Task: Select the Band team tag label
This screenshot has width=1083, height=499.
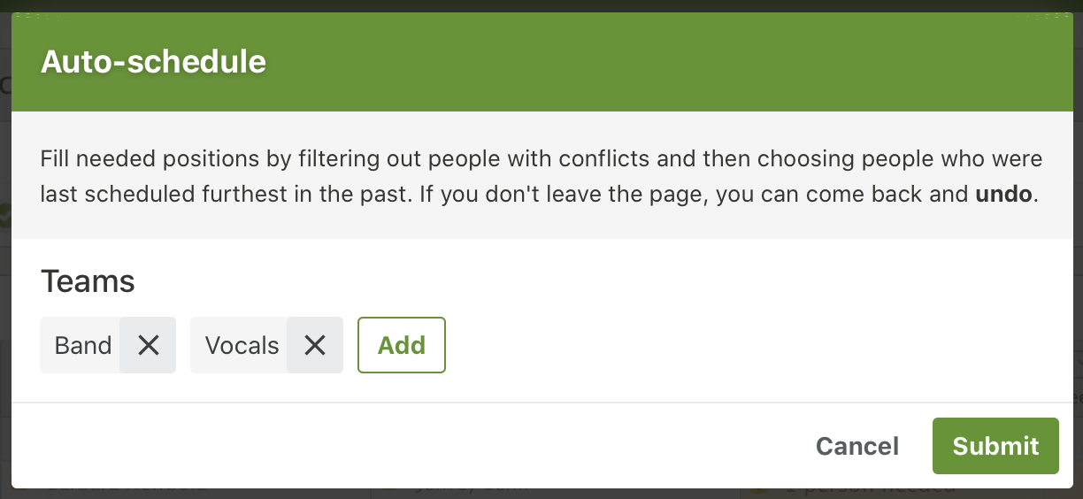Action: [83, 345]
